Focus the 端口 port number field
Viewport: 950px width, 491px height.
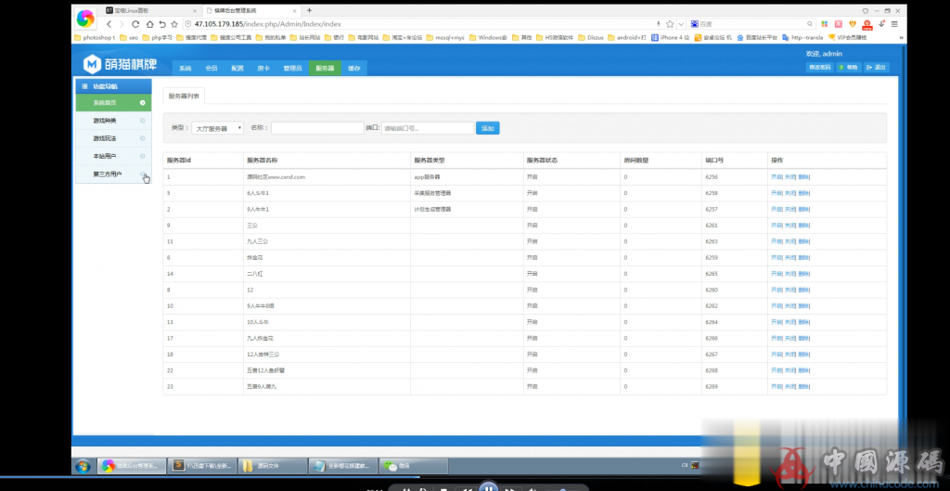428,128
